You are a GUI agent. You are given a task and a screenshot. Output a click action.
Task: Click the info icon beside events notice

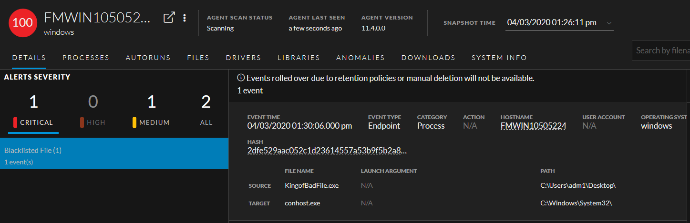click(241, 78)
